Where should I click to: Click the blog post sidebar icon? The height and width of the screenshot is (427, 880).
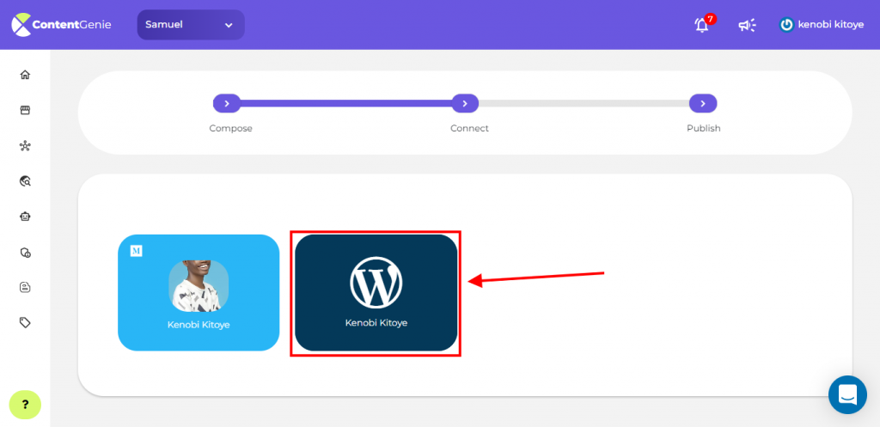click(25, 287)
